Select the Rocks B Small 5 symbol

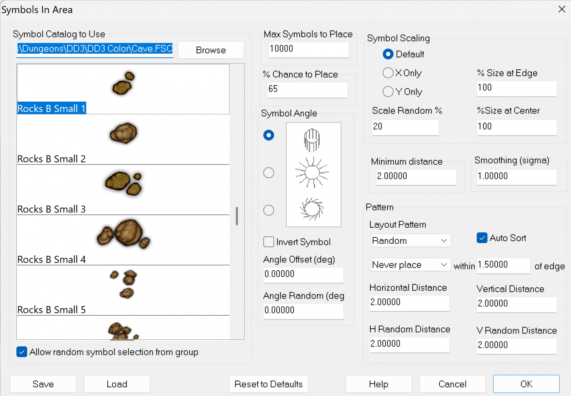click(x=123, y=290)
